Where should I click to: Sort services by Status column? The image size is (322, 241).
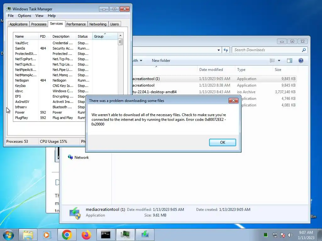(x=84, y=36)
